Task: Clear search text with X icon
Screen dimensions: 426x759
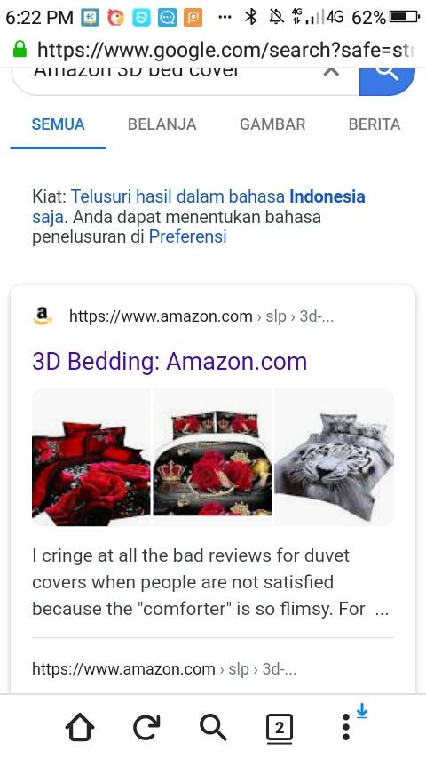Action: point(331,71)
